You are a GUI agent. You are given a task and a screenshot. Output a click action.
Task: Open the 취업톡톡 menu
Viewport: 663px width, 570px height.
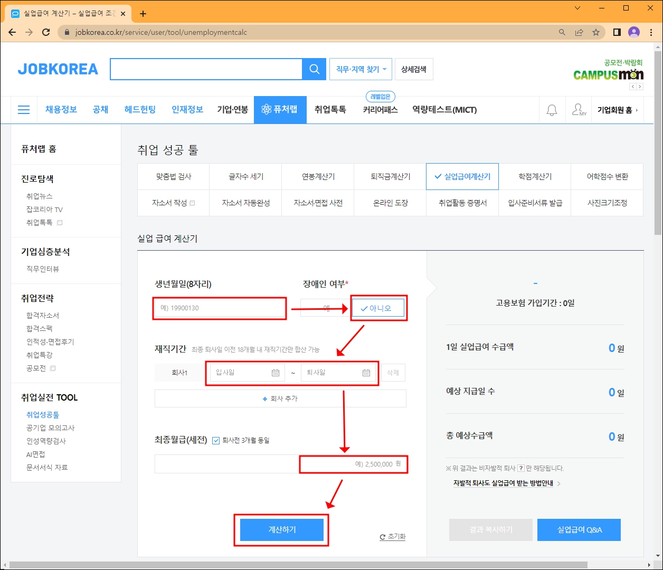coord(330,109)
